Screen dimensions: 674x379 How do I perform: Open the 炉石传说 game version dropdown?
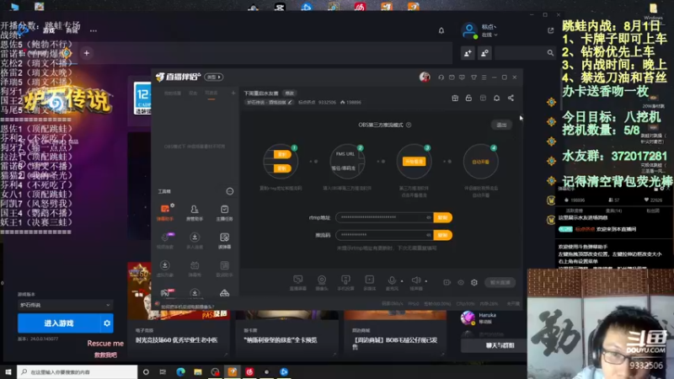point(66,305)
